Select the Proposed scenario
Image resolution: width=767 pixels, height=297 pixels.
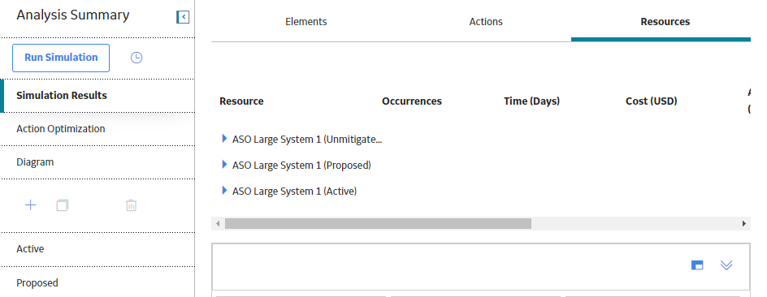pos(97,283)
